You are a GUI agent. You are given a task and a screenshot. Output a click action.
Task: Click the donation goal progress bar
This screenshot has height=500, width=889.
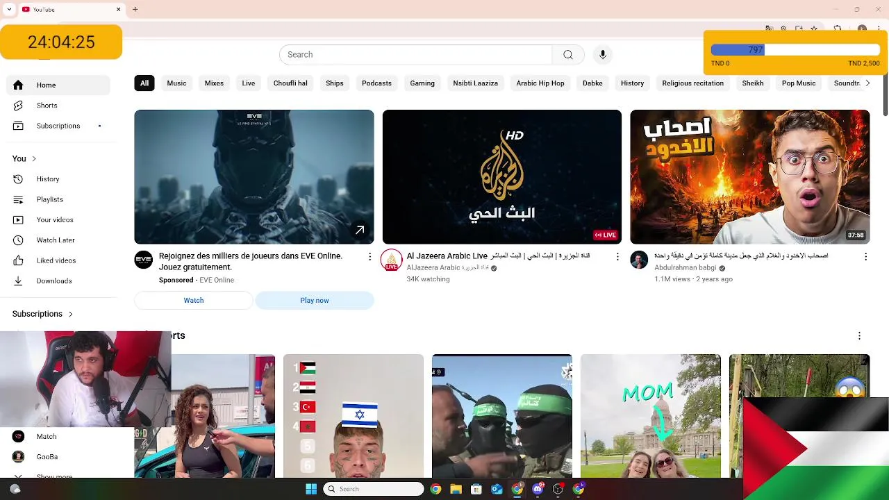click(795, 50)
